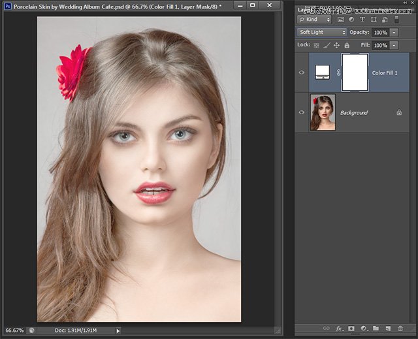This screenshot has height=339, width=418.
Task: Toggle the layer filtering switch
Action: 398,20
